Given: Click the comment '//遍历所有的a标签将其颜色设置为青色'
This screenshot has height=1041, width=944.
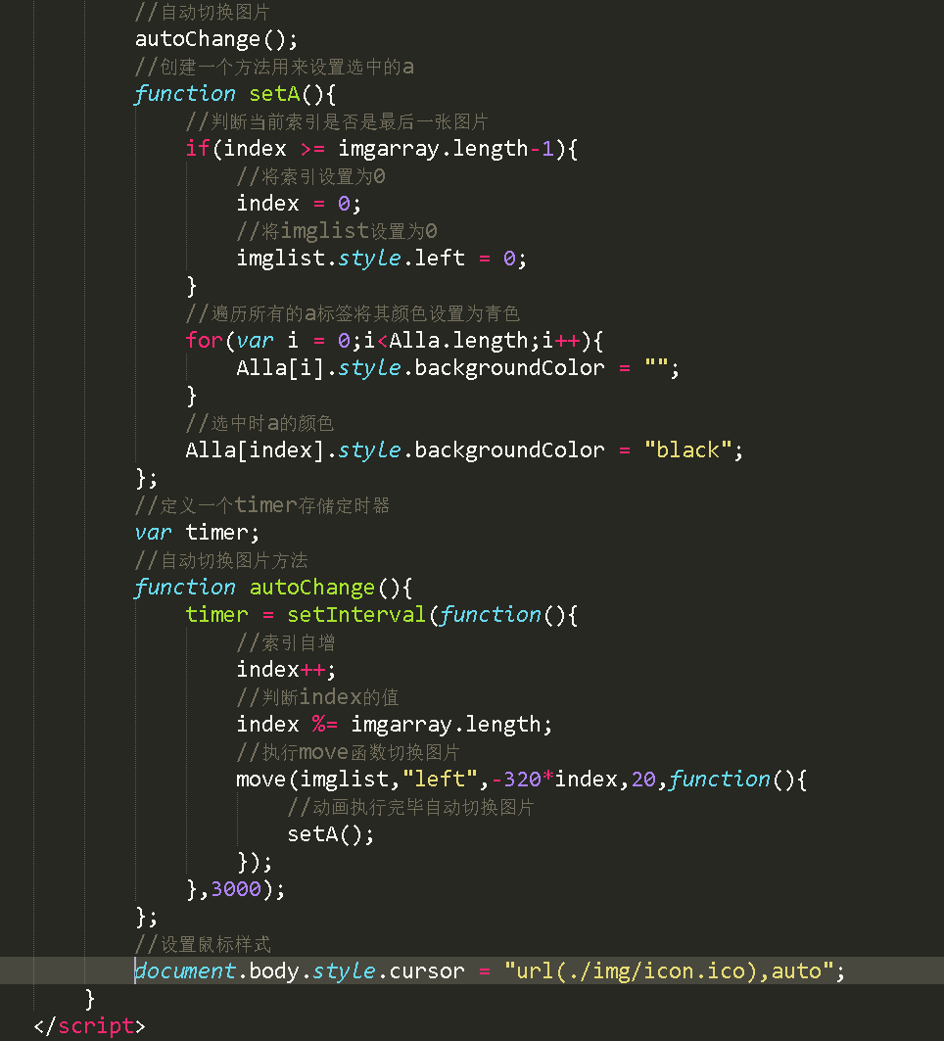Looking at the screenshot, I should tap(353, 314).
